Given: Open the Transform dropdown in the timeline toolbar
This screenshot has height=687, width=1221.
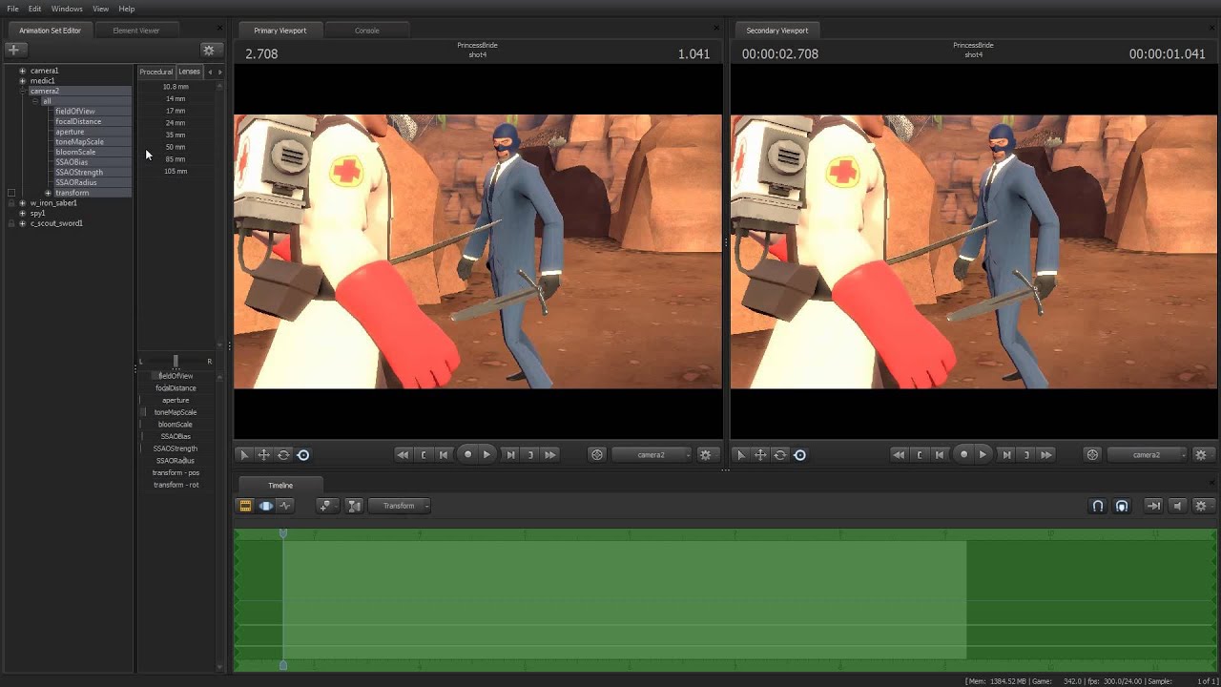Looking at the screenshot, I should pyautogui.click(x=400, y=506).
